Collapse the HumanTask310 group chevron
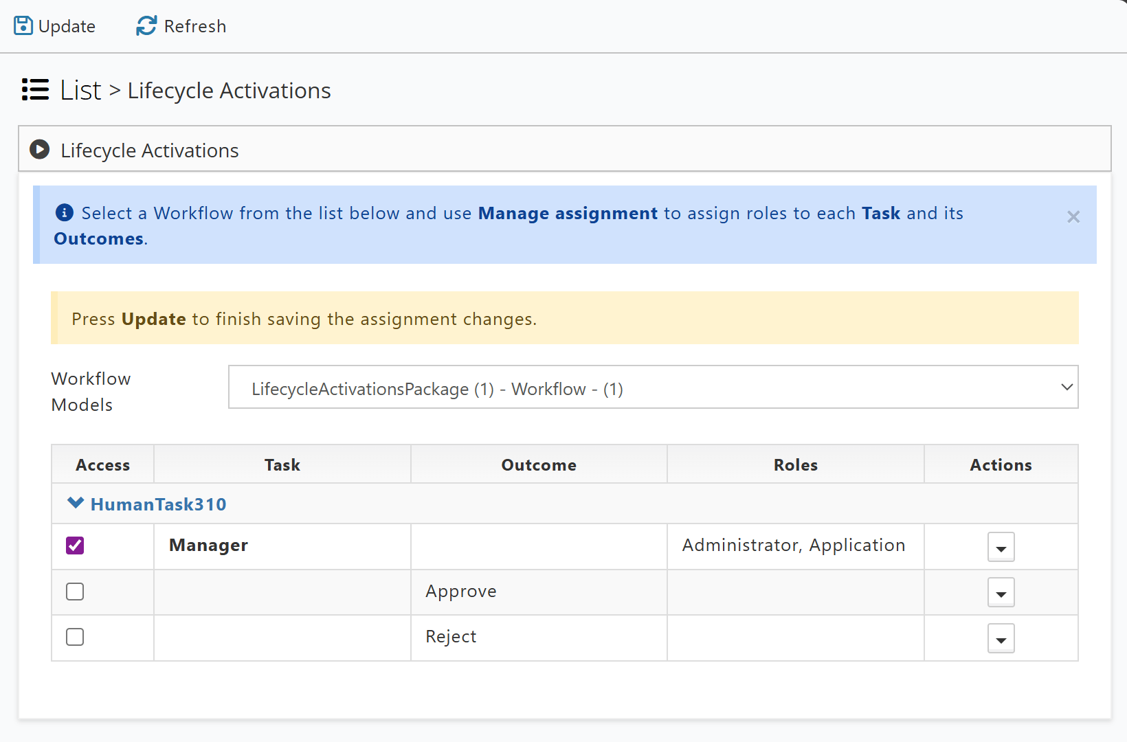Viewport: 1127px width, 742px height. click(76, 504)
